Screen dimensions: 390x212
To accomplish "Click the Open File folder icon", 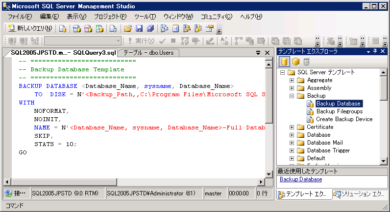I will click(x=128, y=28).
